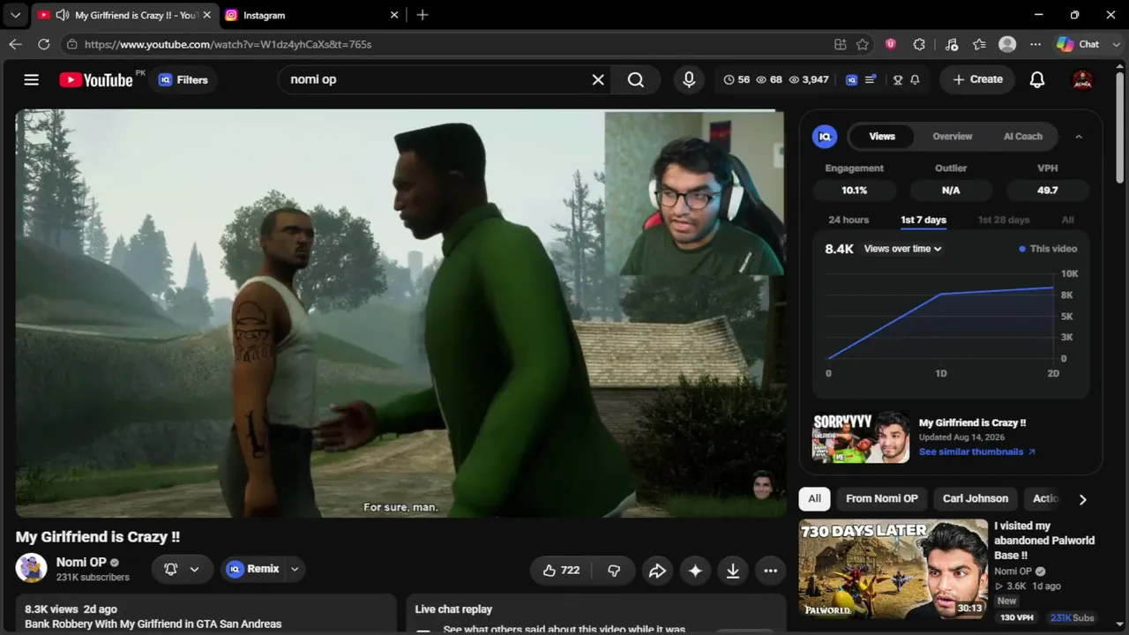The width and height of the screenshot is (1129, 635).
Task: Open the Nomi OP channel avatar
Action: [32, 569]
